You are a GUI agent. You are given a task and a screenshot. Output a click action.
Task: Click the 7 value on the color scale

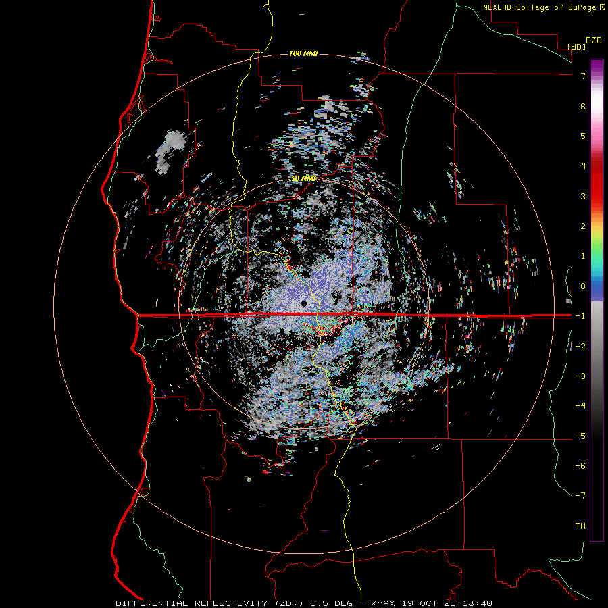(583, 76)
